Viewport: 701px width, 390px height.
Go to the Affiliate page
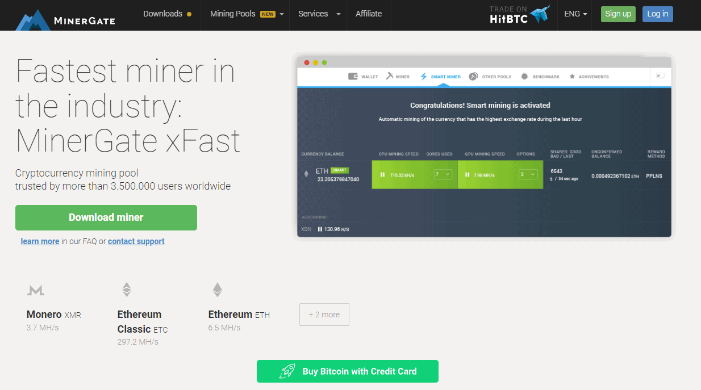369,14
